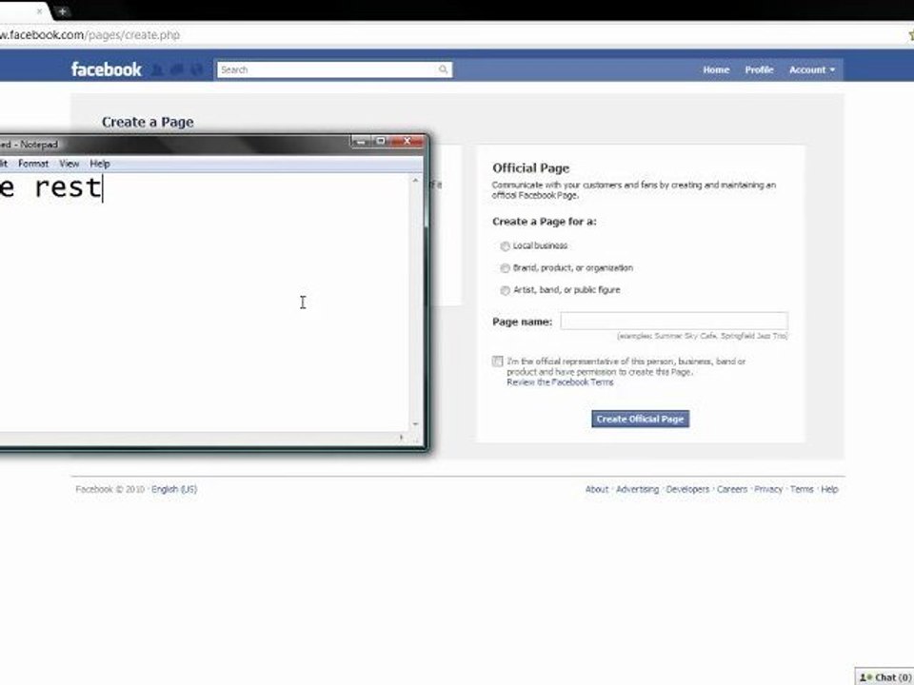Open the friend requests icon in Facebook header
The image size is (914, 685).
pyautogui.click(x=157, y=69)
